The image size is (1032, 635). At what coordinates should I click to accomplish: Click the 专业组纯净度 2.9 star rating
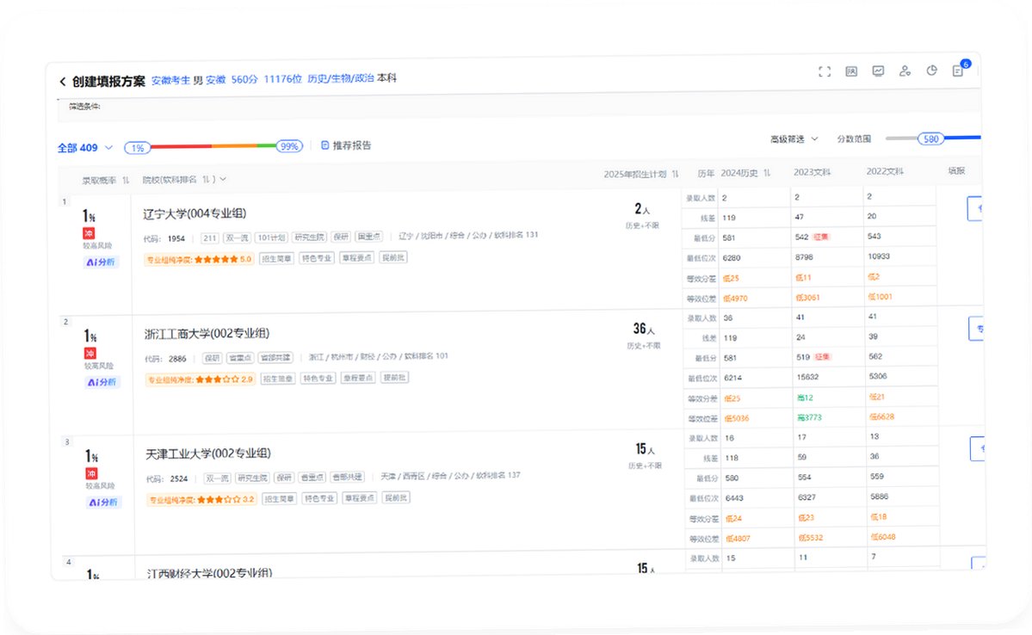(200, 379)
